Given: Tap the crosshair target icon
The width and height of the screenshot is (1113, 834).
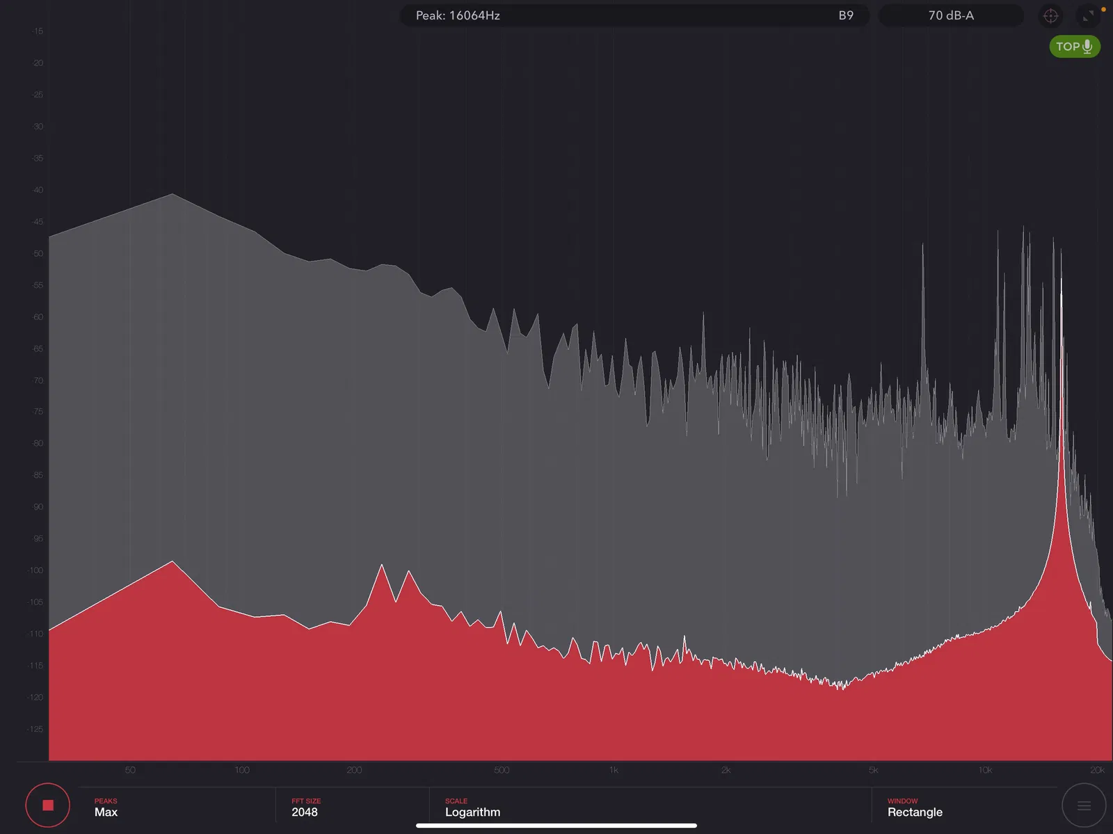Looking at the screenshot, I should click(x=1050, y=15).
